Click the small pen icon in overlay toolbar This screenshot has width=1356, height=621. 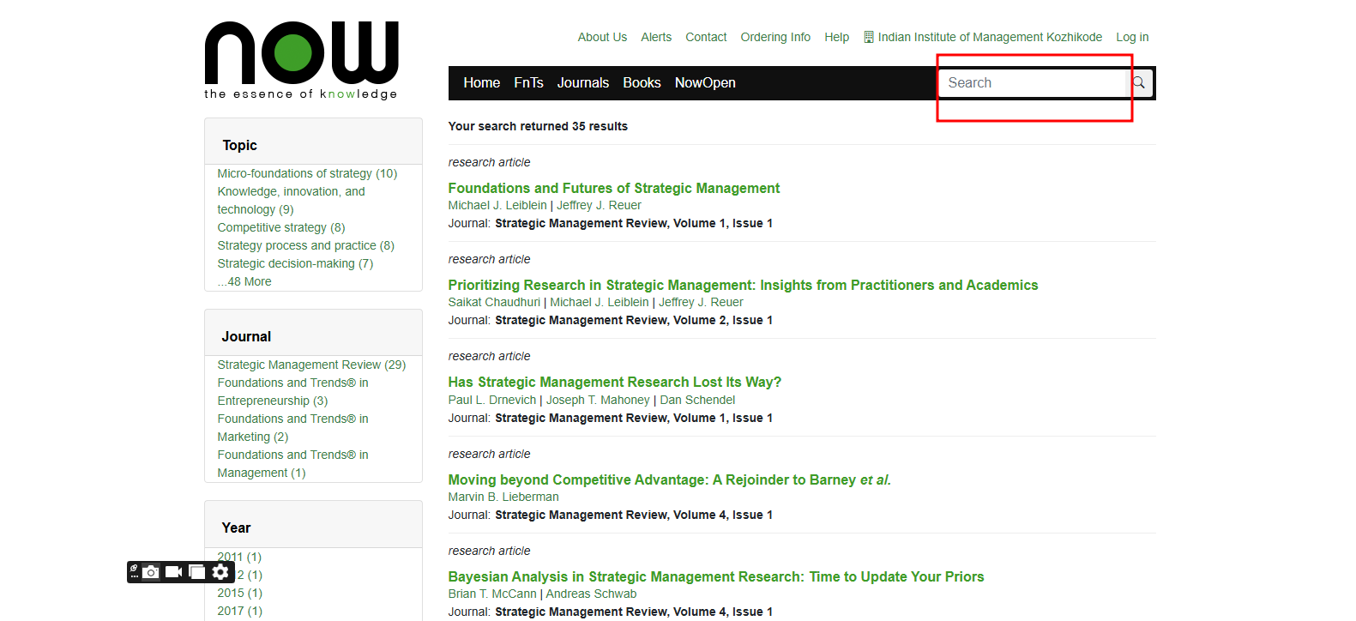click(134, 568)
